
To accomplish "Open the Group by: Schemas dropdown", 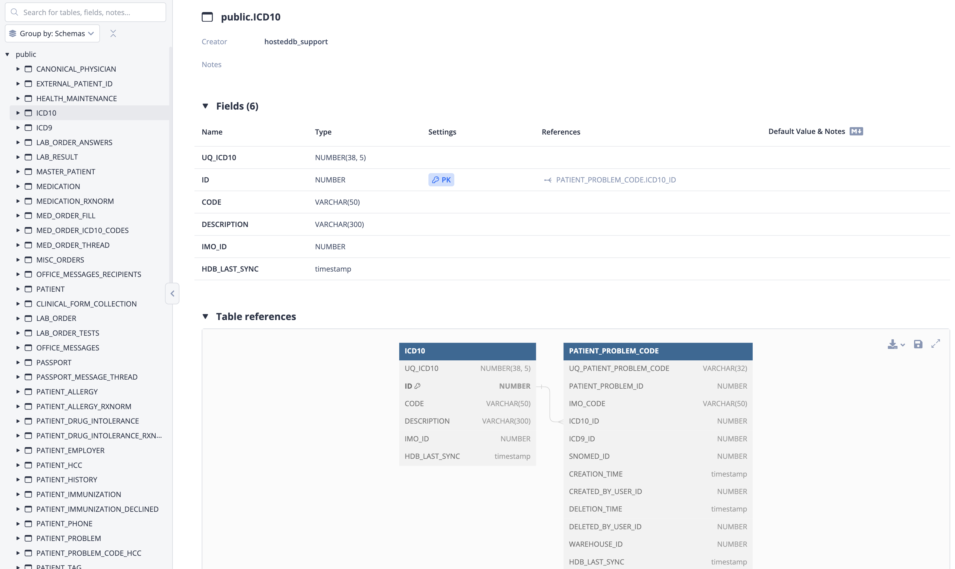I will (52, 34).
